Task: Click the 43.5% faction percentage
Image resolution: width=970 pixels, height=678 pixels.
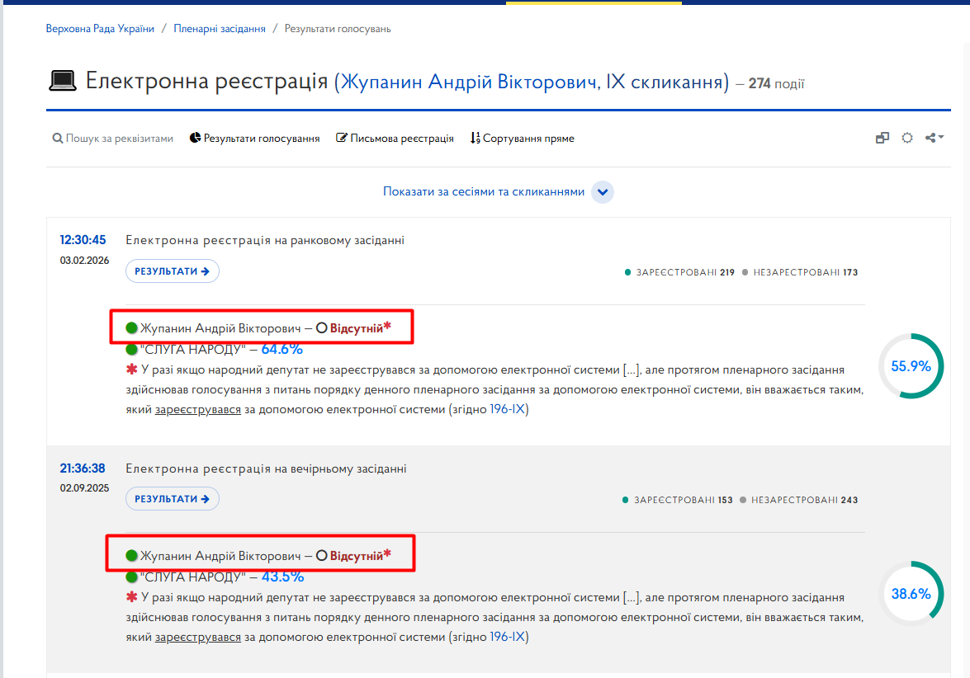Action: [282, 577]
